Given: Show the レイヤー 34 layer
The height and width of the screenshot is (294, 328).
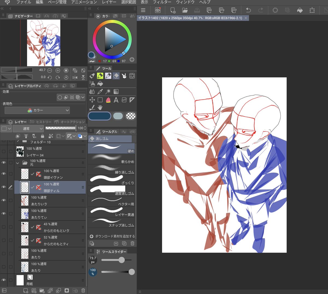Looking at the screenshot, I should (4, 151).
